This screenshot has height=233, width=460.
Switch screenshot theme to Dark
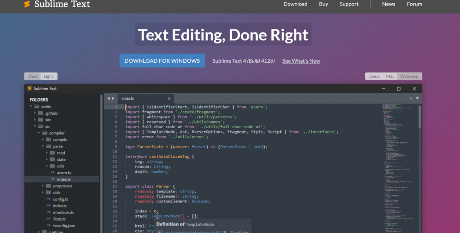[33, 76]
